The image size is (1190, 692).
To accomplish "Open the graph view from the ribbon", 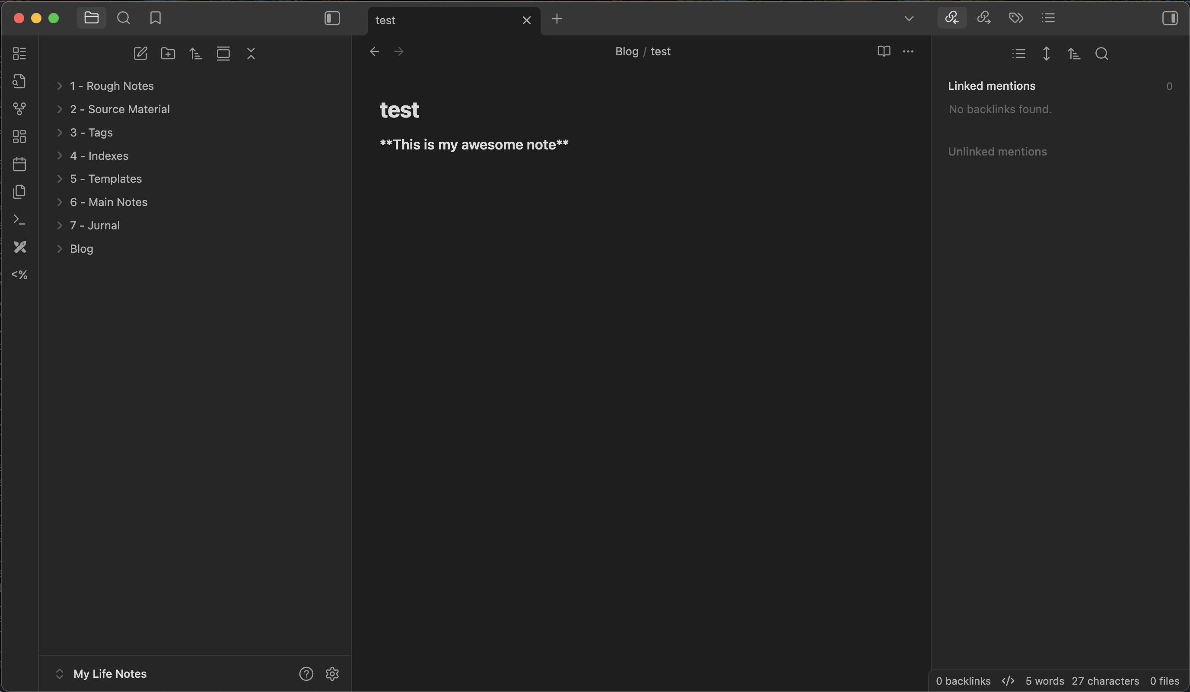I will tap(19, 109).
